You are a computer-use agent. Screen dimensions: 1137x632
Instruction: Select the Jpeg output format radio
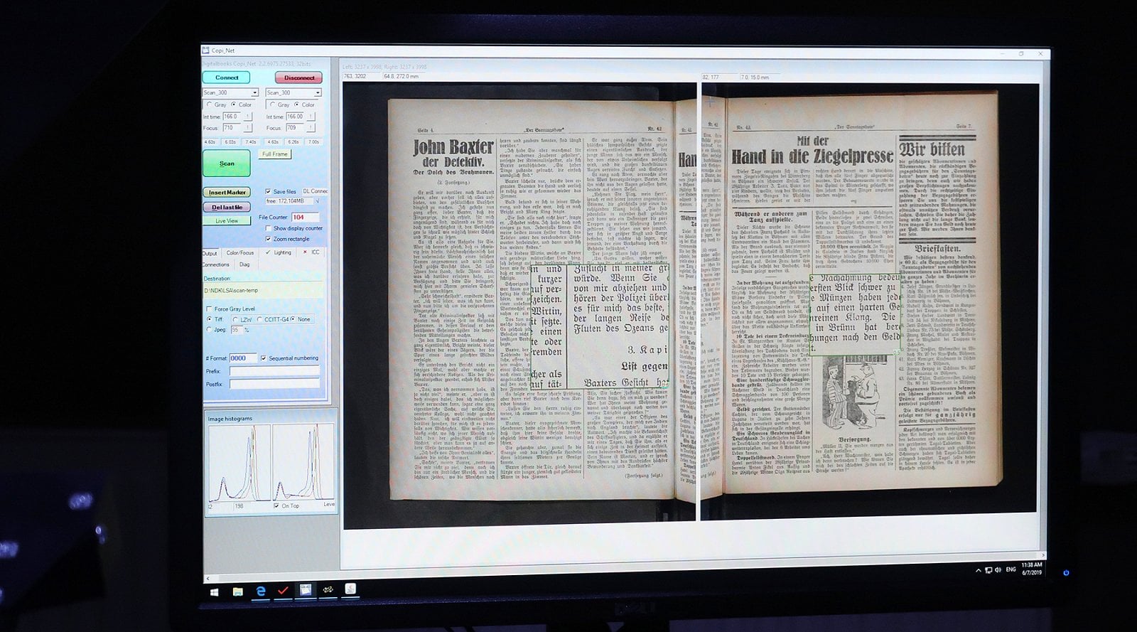click(210, 330)
